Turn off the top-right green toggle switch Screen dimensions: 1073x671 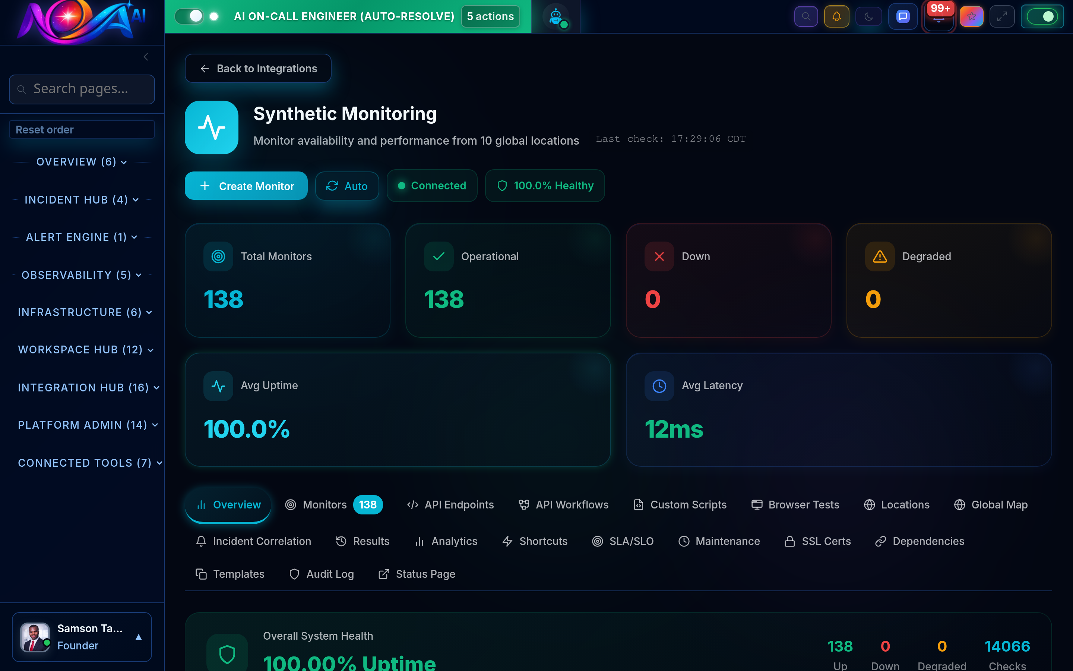[x=1042, y=16]
